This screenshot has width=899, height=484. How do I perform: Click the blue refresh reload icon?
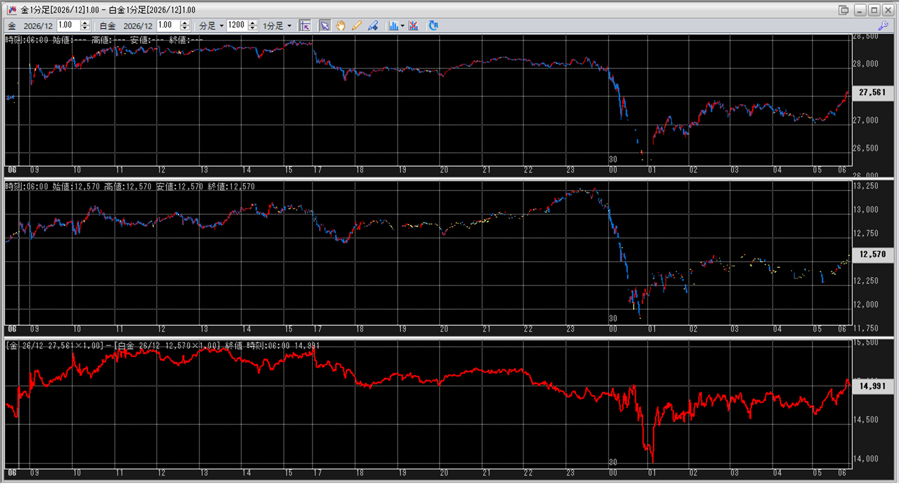click(433, 26)
